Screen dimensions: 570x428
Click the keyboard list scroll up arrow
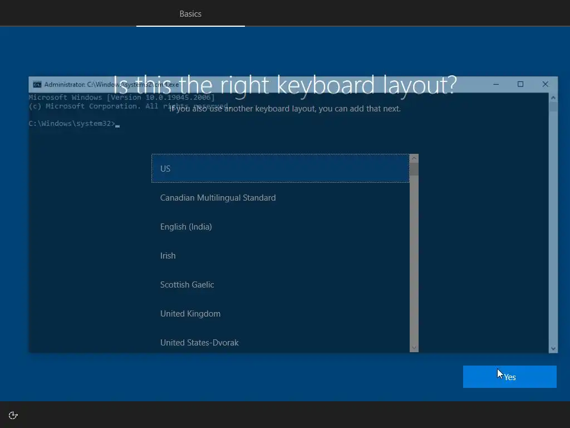(414, 158)
